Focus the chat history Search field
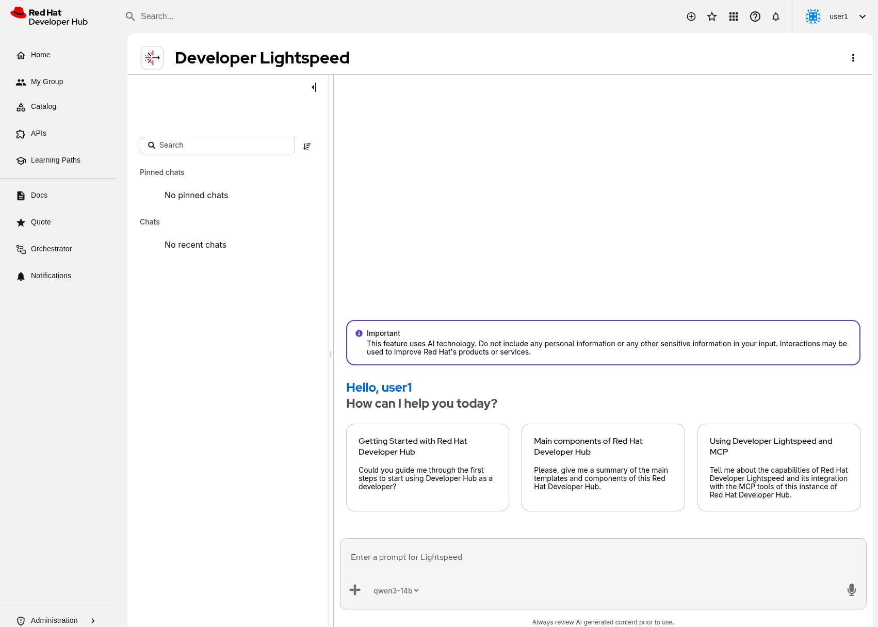 [x=217, y=145]
